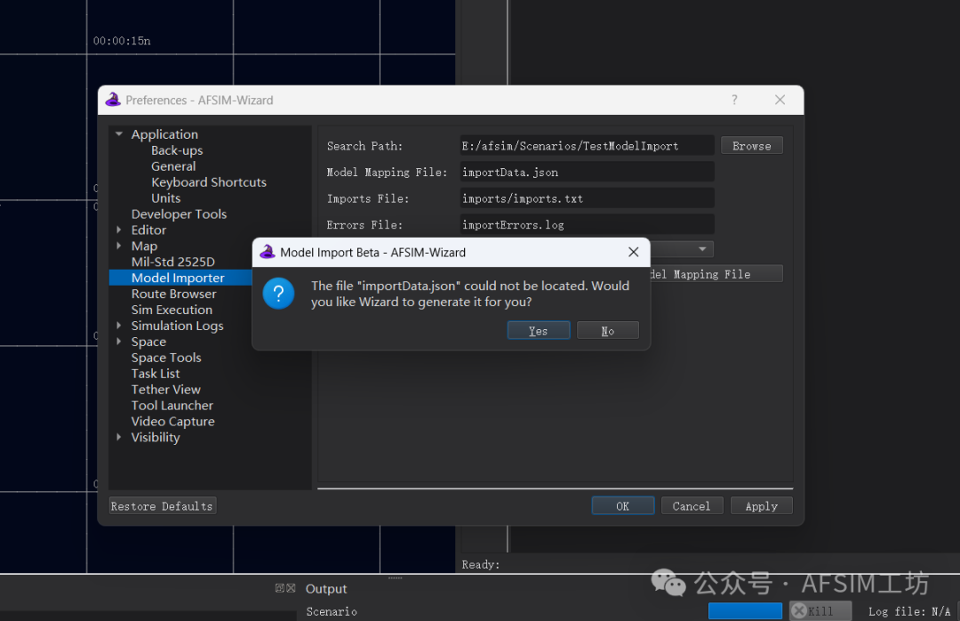The width and height of the screenshot is (960, 621).
Task: Open Route Browser preferences
Action: coord(174,294)
